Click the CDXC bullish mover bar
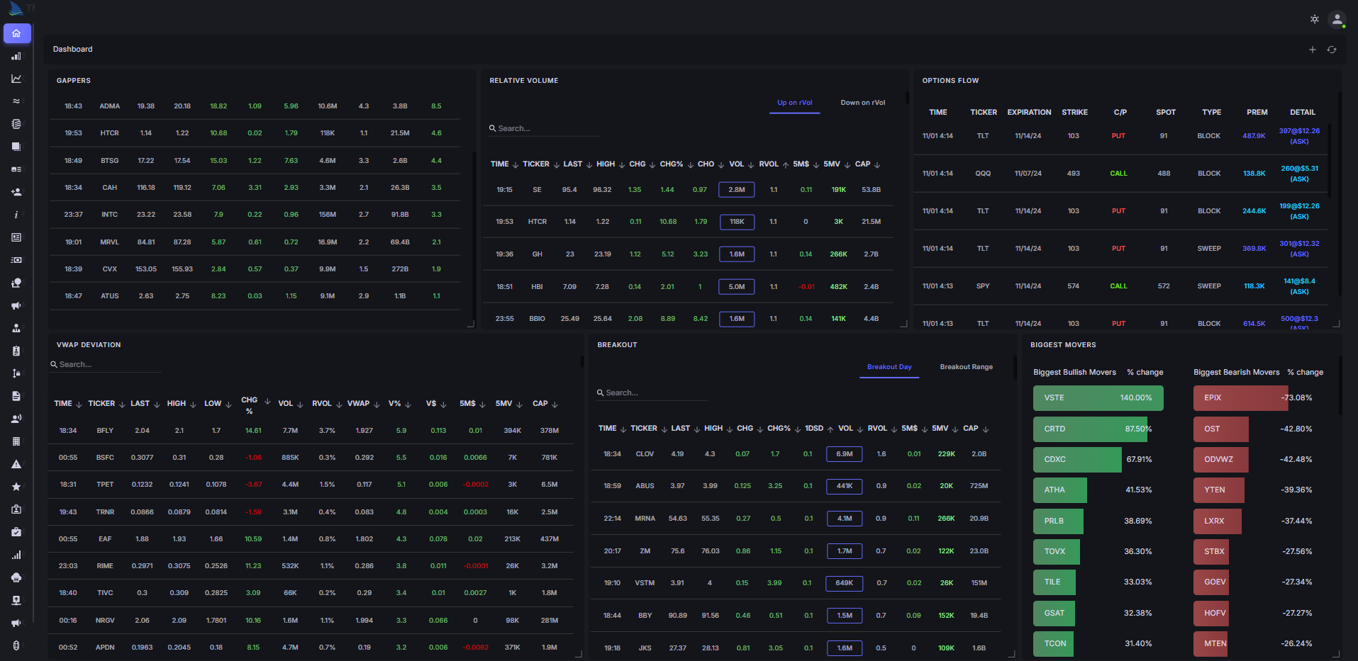 pyautogui.click(x=1077, y=460)
